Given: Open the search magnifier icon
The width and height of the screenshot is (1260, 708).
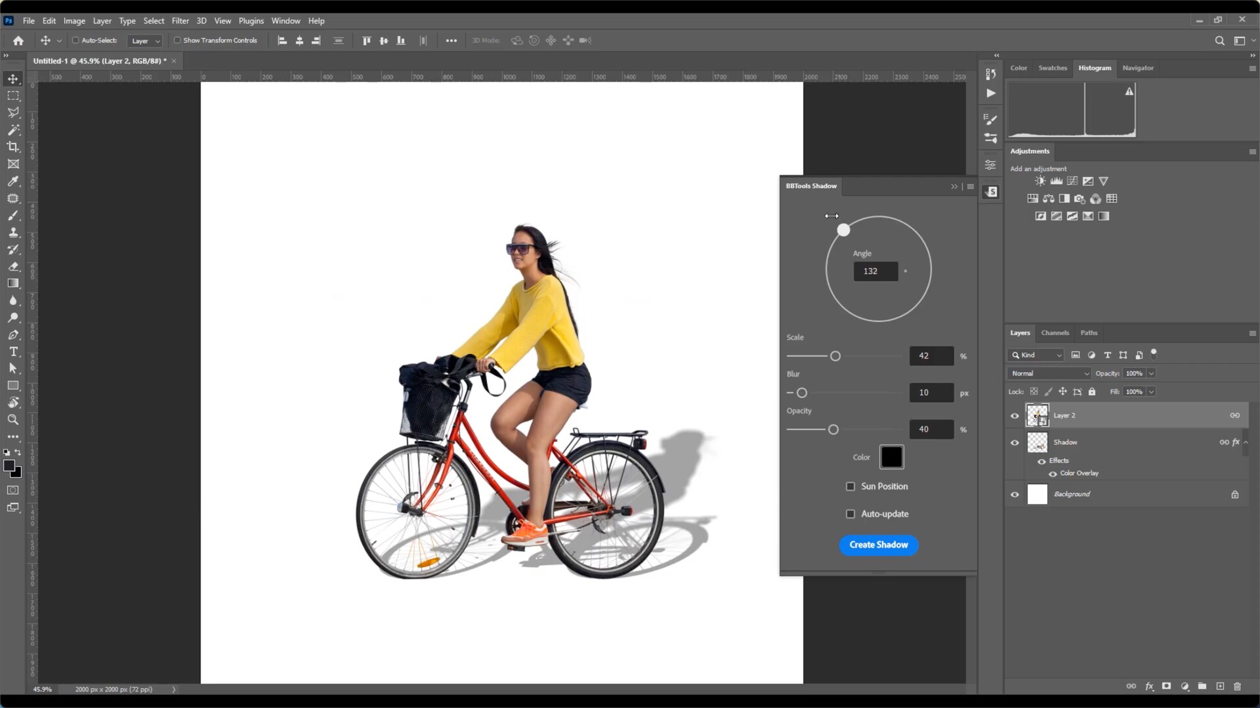Looking at the screenshot, I should pyautogui.click(x=1219, y=41).
